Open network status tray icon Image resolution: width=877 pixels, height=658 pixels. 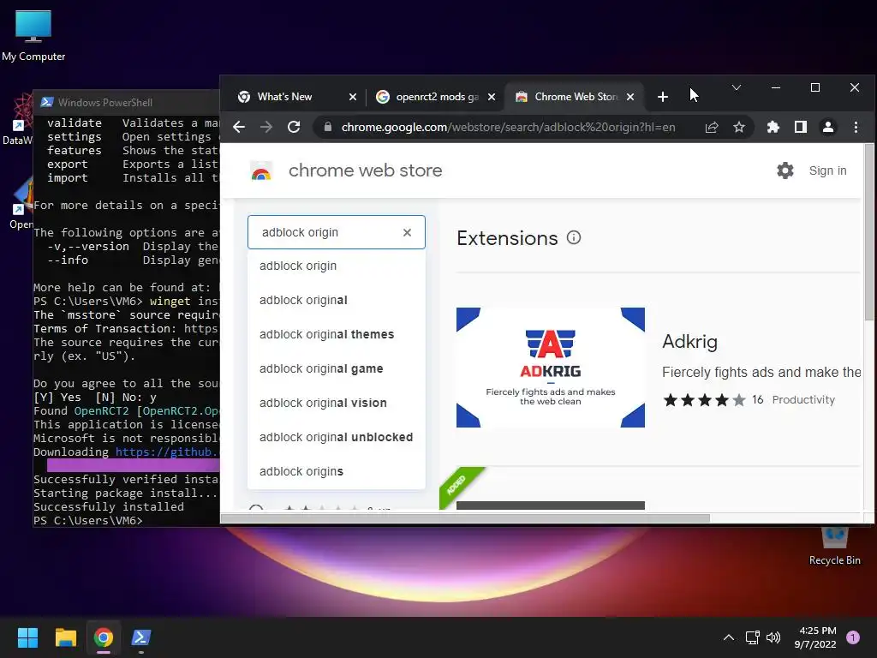coord(752,637)
